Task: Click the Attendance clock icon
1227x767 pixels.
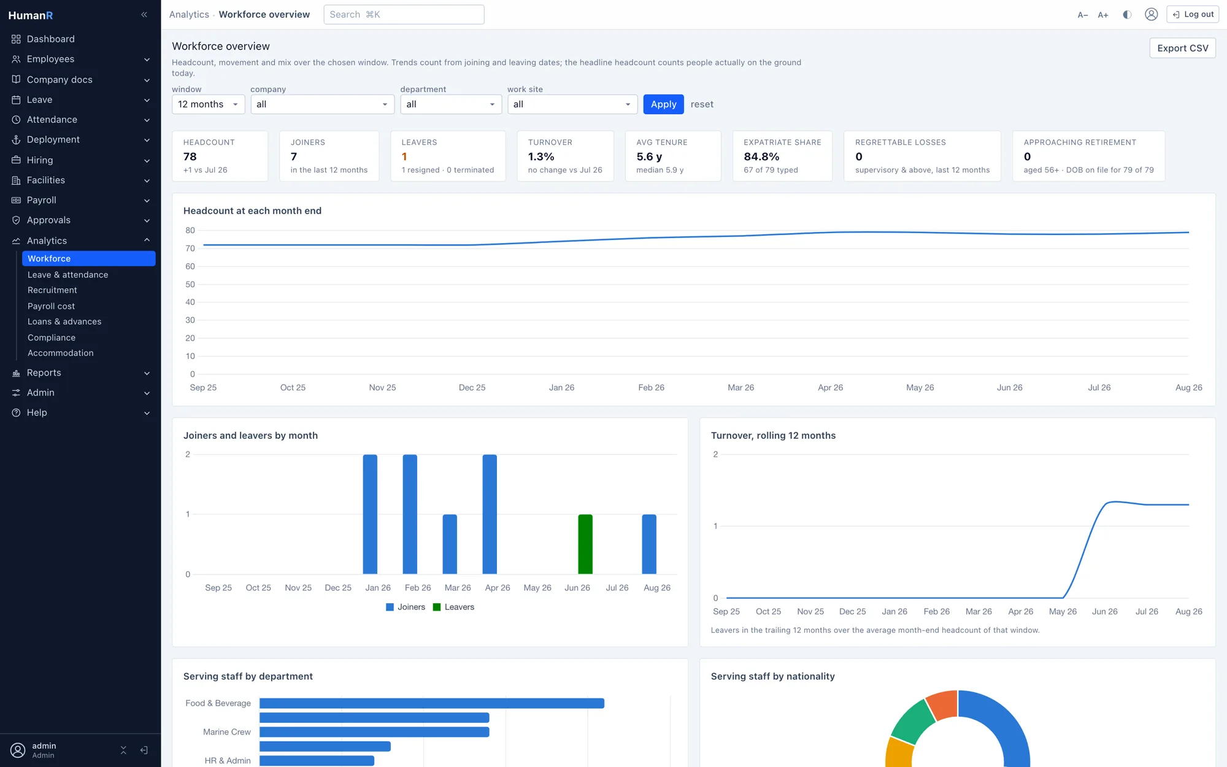Action: [x=16, y=120]
